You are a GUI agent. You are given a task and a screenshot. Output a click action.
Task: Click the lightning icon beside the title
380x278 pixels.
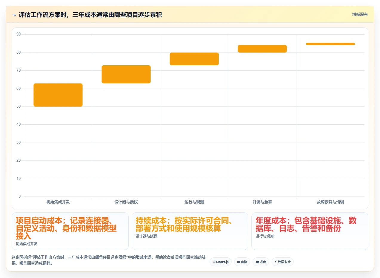[14, 15]
